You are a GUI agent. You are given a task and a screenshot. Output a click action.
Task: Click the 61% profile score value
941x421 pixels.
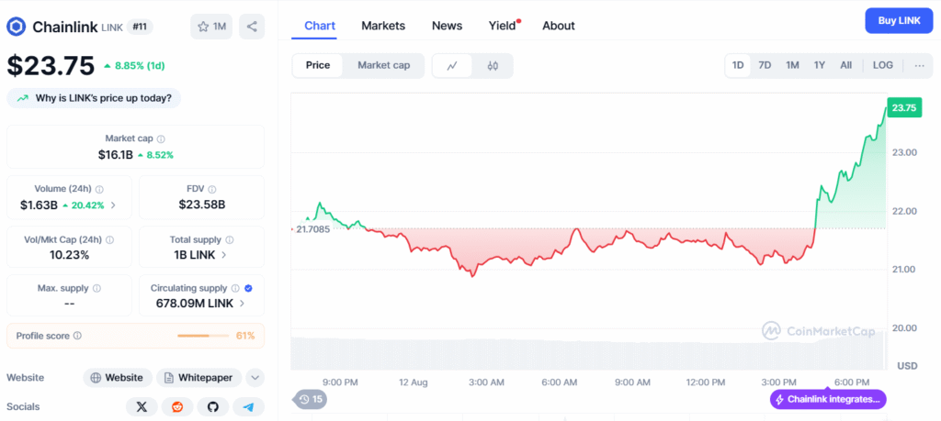(x=245, y=336)
